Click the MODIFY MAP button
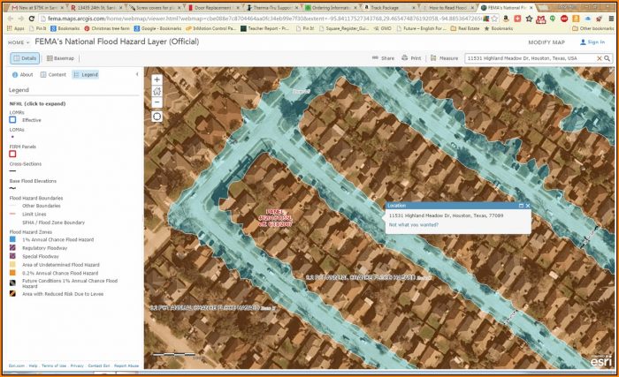 546,41
